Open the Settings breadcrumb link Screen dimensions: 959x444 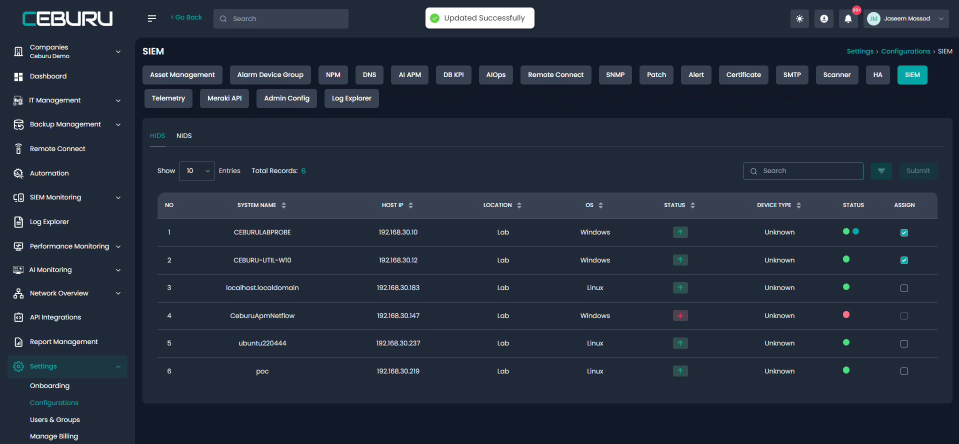pyautogui.click(x=860, y=51)
